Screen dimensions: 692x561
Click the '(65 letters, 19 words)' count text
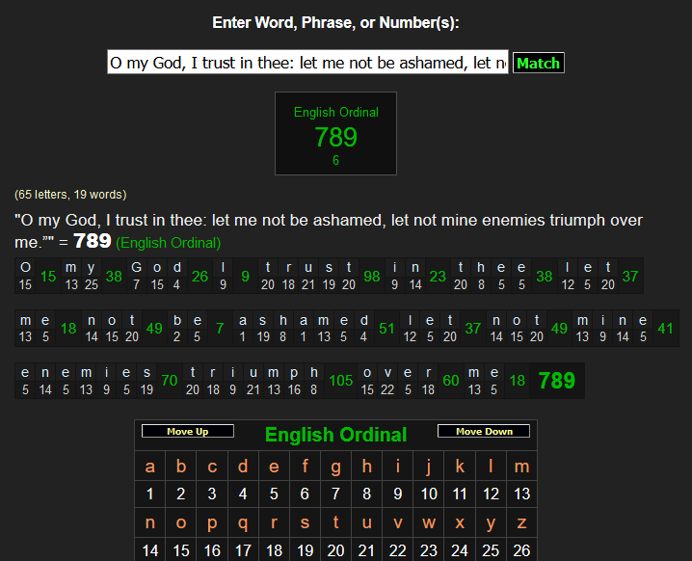(70, 195)
